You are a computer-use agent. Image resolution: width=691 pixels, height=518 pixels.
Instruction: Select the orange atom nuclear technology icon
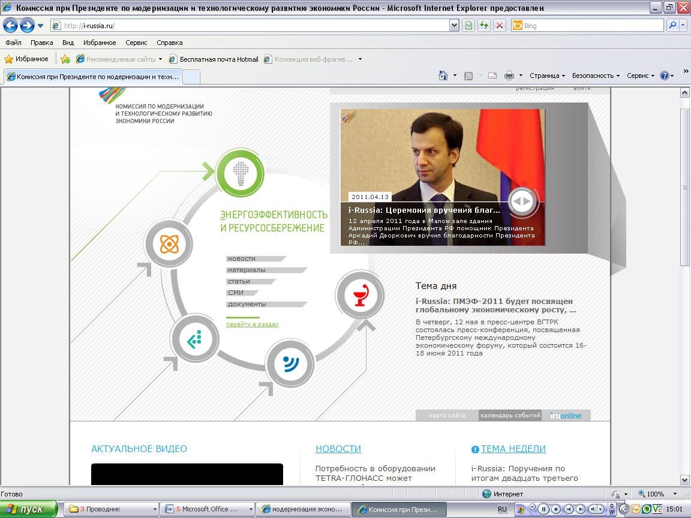point(169,243)
